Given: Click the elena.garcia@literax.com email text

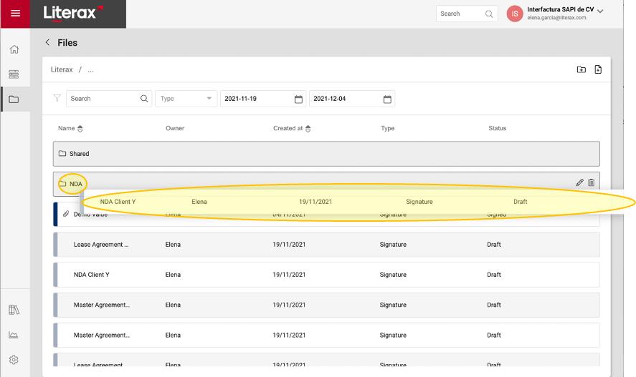Looking at the screenshot, I should point(556,18).
